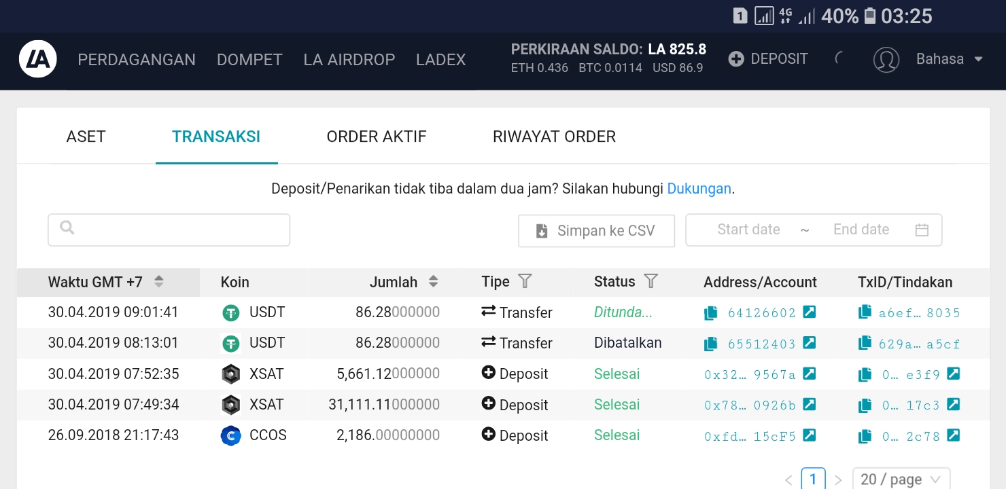Click the Ditunda... status text
This screenshot has height=489, width=1006.
click(x=623, y=312)
